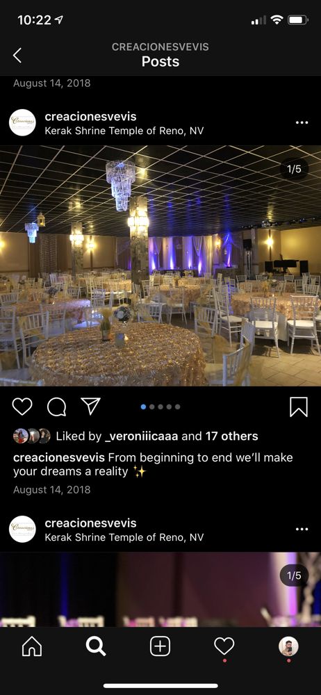Image resolution: width=321 pixels, height=695 pixels.
Task: Open the second post's three-dot options menu
Action: point(302,529)
